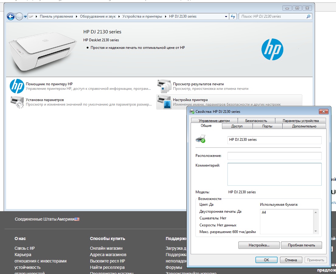Open the Панель управления breadcrumb
The height and width of the screenshot is (274, 336).
[56, 16]
